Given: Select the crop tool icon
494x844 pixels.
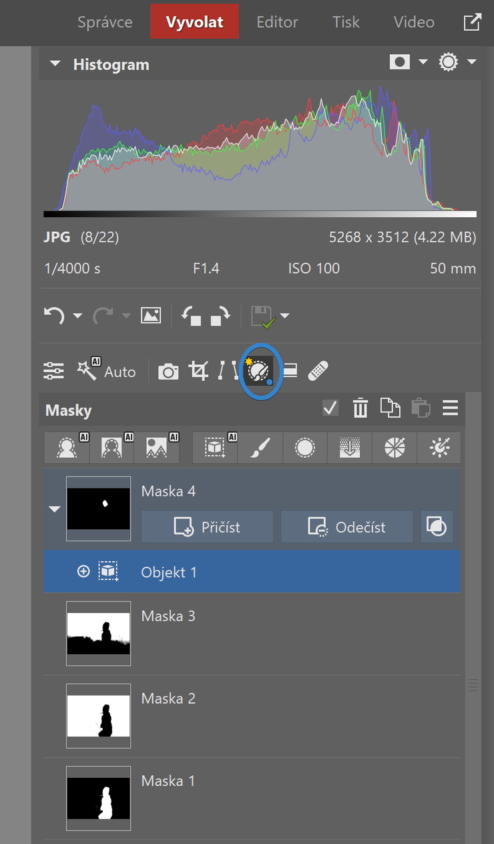Looking at the screenshot, I should (x=198, y=371).
